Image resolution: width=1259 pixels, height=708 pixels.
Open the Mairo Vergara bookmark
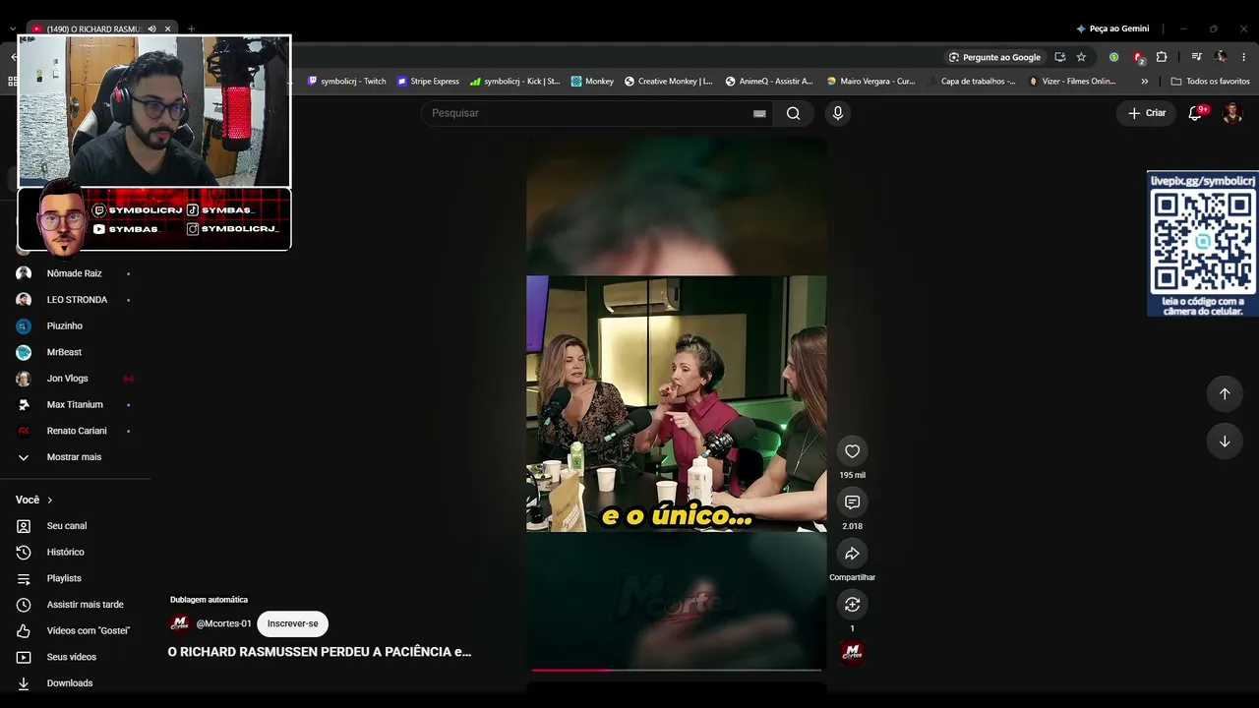pyautogui.click(x=871, y=82)
